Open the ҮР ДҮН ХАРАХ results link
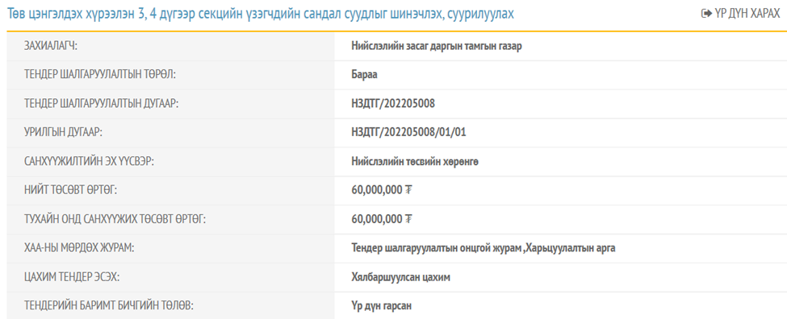Viewport: 787px width, 319px height. pyautogui.click(x=740, y=14)
